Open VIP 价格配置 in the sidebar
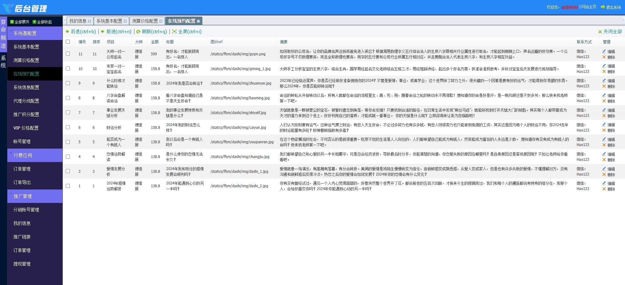Viewport: 625px width, 285px height. 26,128
